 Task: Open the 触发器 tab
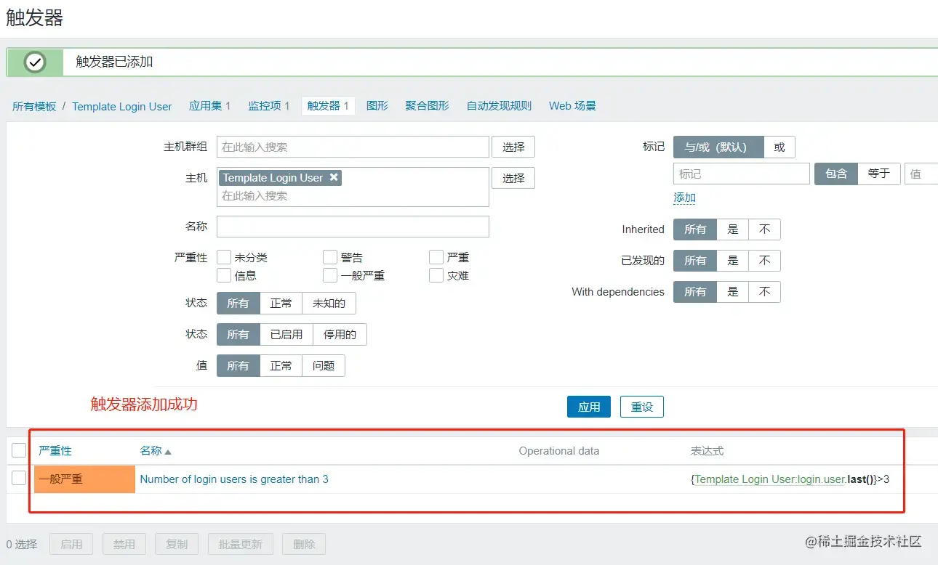(328, 105)
